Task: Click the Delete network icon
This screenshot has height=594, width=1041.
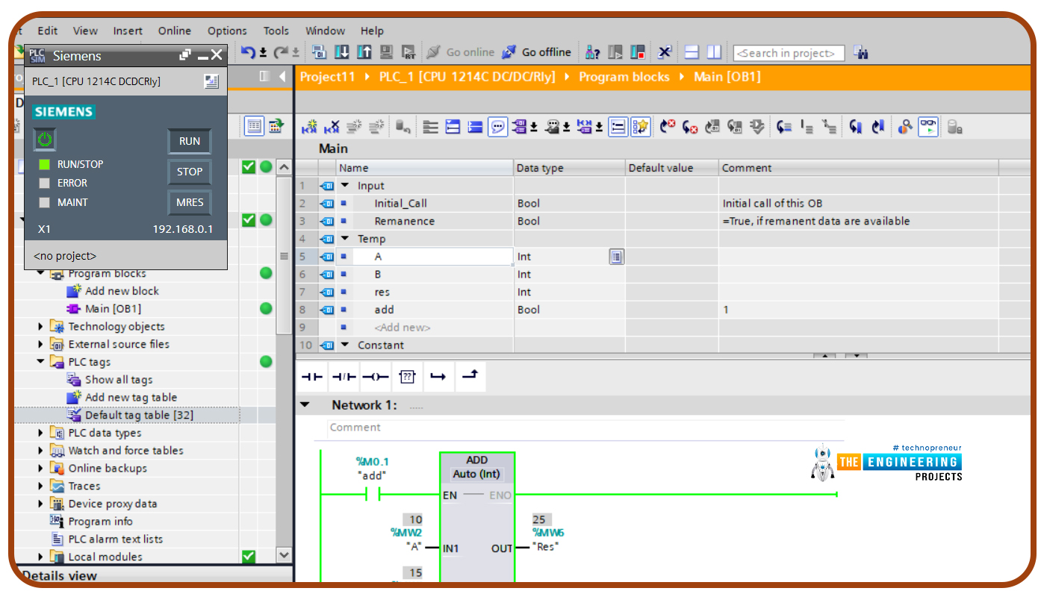Action: point(332,127)
